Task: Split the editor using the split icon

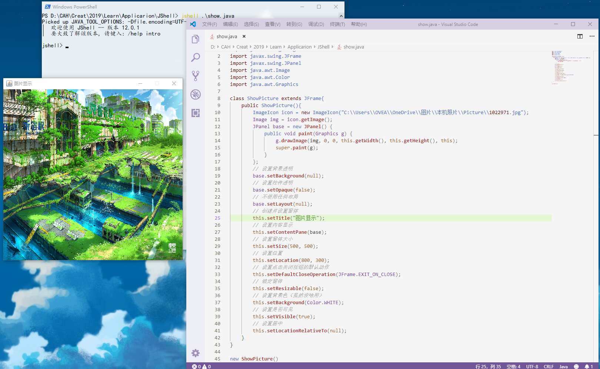Action: click(x=580, y=36)
